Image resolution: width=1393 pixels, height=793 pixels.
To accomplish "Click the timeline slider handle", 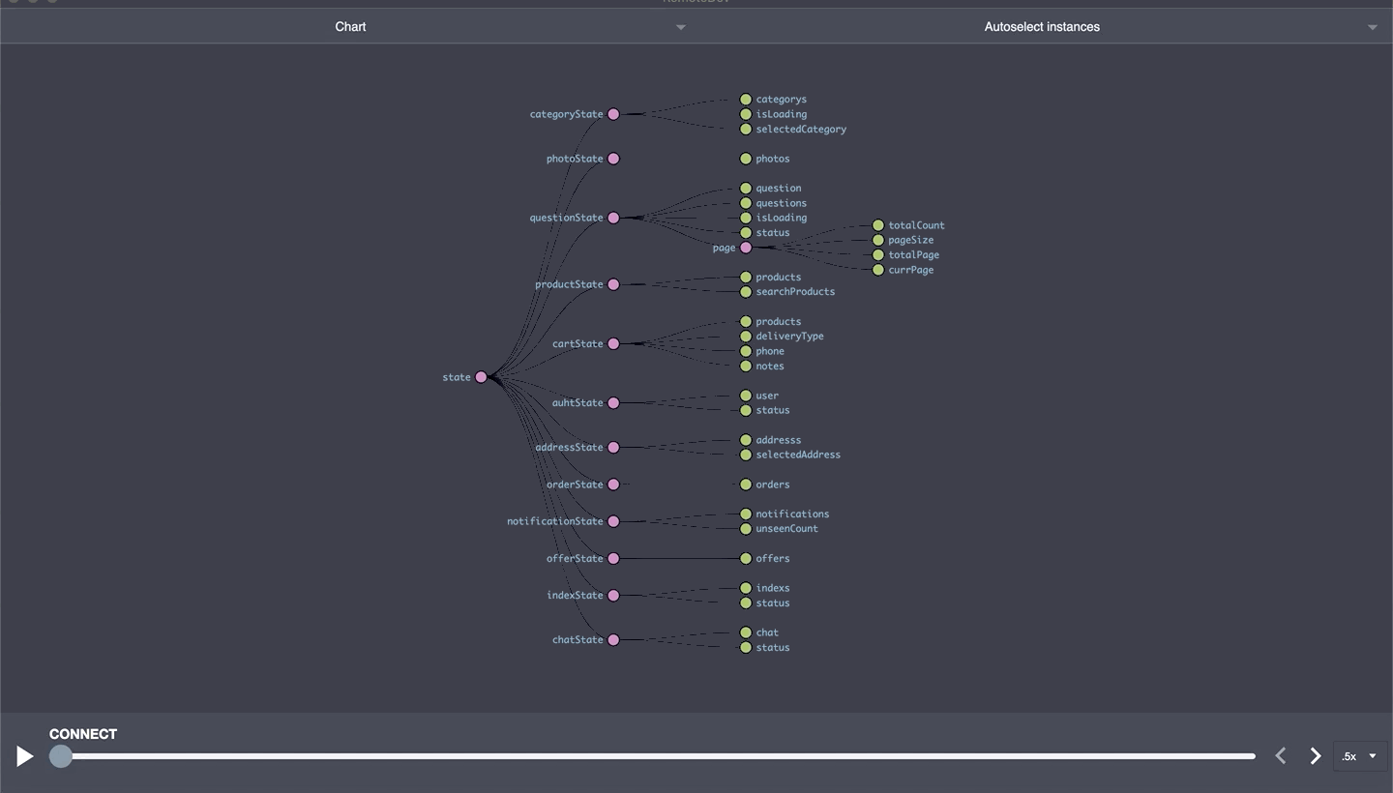I will click(x=61, y=756).
